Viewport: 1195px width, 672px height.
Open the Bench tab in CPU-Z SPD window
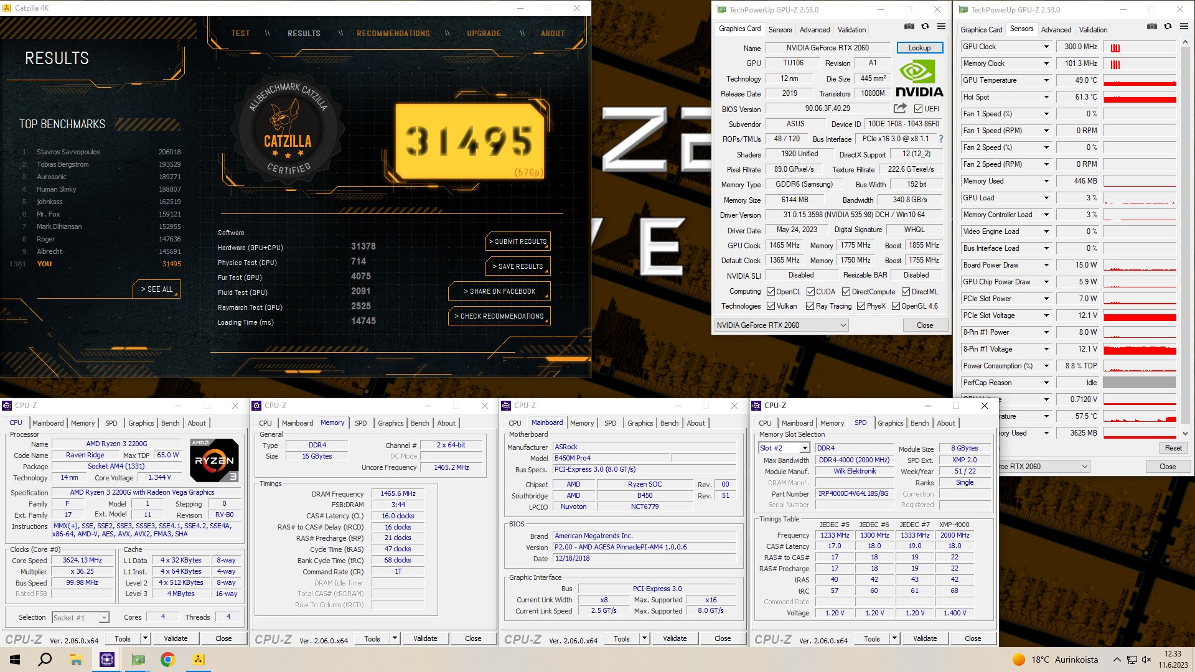pos(919,423)
